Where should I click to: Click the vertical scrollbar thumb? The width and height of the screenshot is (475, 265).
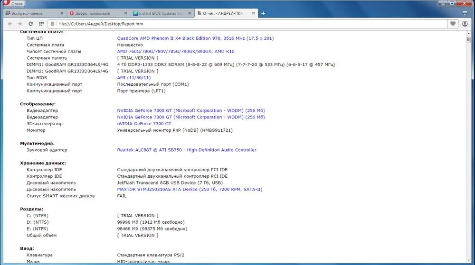[x=469, y=39]
